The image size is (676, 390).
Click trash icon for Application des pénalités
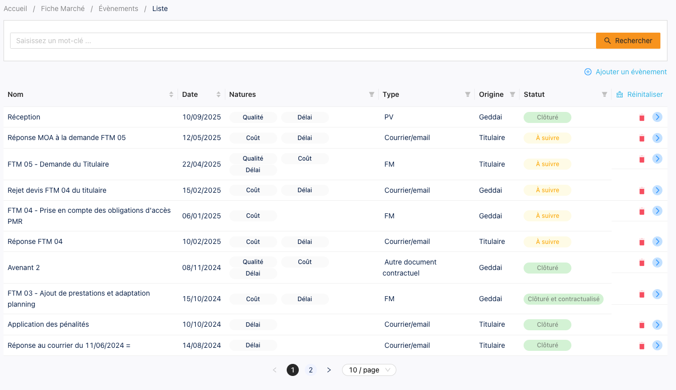click(641, 325)
